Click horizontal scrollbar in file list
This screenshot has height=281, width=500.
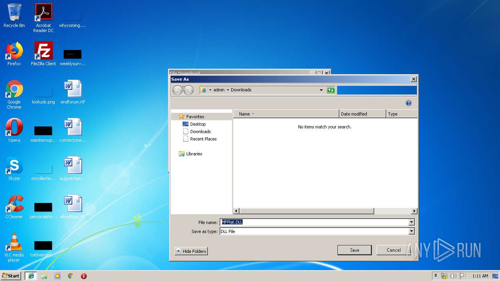[307, 211]
